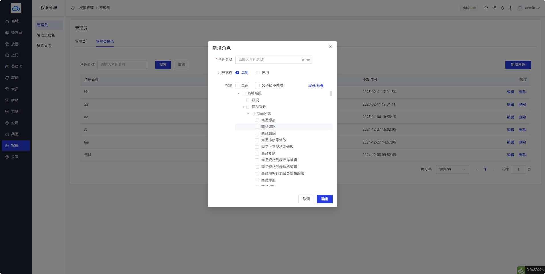Collapse the 商城系统 tree node
Image resolution: width=545 pixels, height=274 pixels.
click(239, 94)
